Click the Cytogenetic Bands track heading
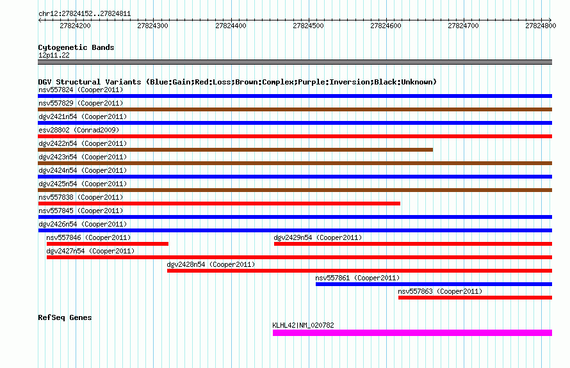 coord(76,47)
